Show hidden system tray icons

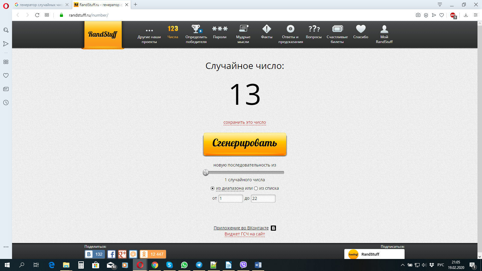[402, 265]
